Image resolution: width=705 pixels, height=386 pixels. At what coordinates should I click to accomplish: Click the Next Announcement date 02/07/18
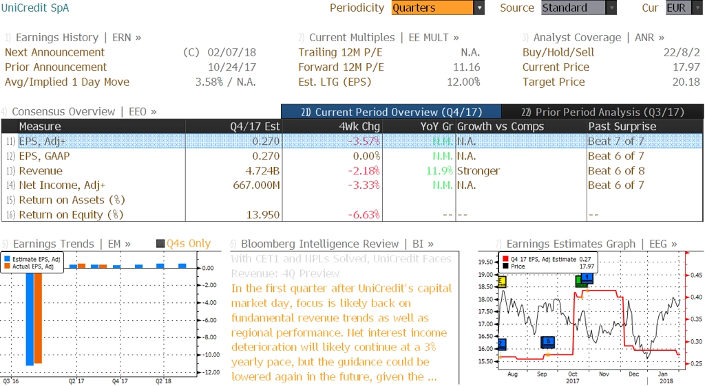point(231,52)
